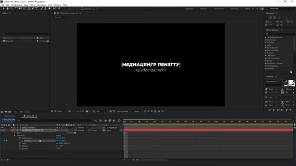The width and height of the screenshot is (296, 166).
Task: Click the Position stopwatch in timeline
Action: click(20, 141)
